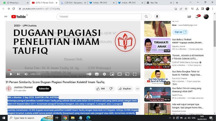
Task: Mute the video volume
Action: (26, 74)
